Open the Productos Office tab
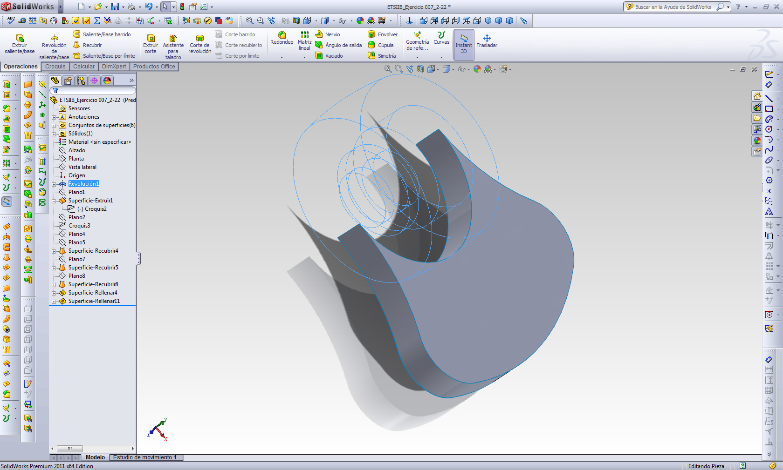This screenshot has width=783, height=470. click(154, 67)
